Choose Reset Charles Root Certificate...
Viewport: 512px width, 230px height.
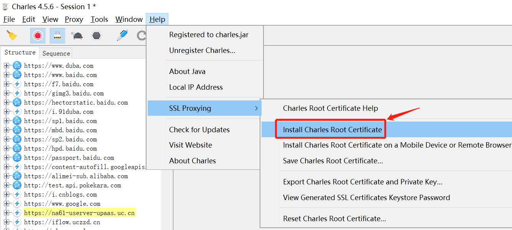(x=334, y=219)
